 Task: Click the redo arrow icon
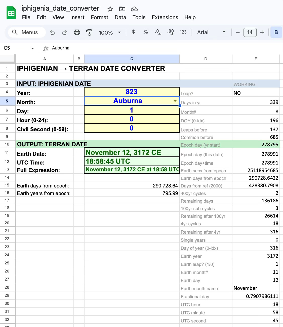coord(64,32)
